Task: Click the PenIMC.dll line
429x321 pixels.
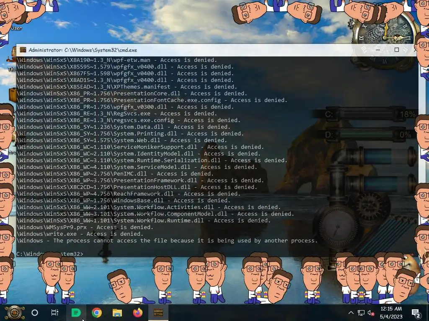Action: pos(115,173)
